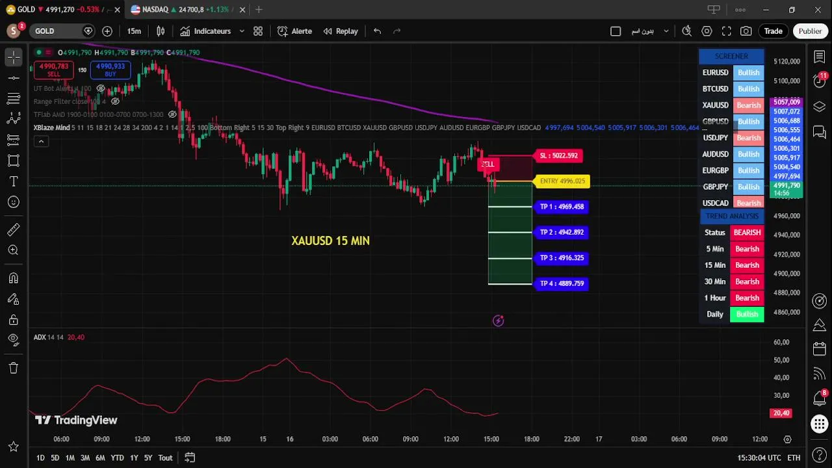This screenshot has height=468, width=832.
Task: Select the Tout date range
Action: pos(165,458)
